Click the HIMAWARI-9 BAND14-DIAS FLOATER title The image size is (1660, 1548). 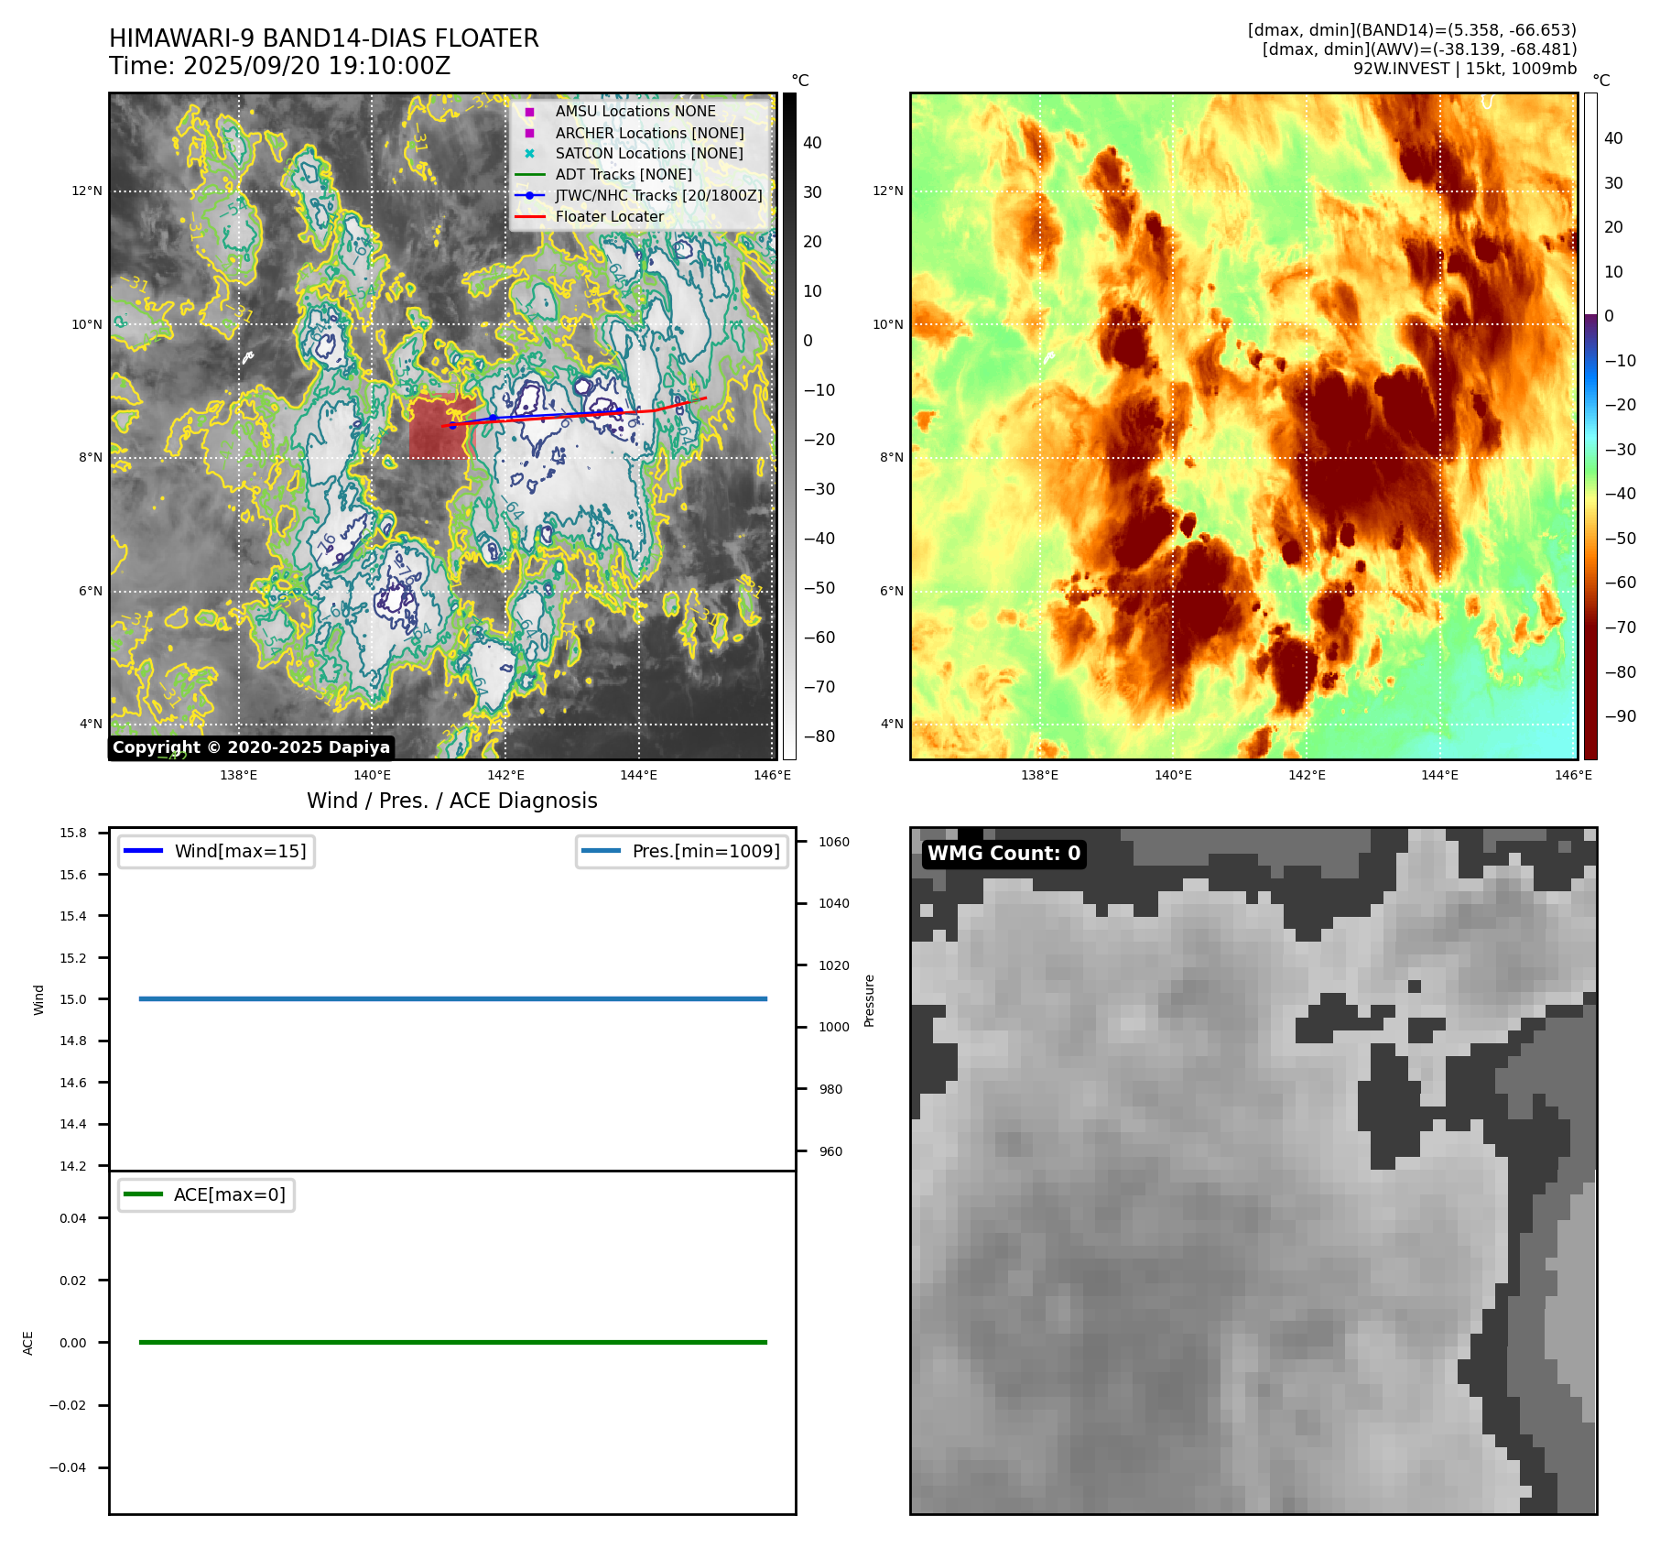324,38
